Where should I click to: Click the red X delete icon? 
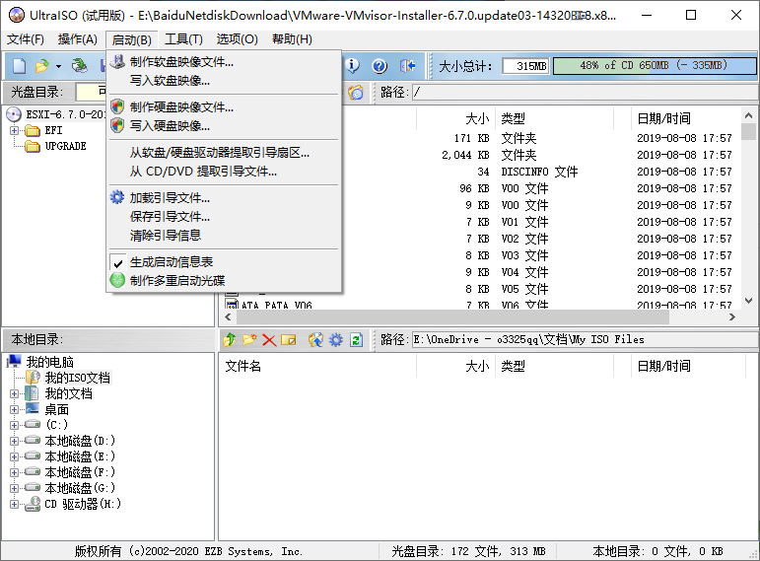coord(269,340)
